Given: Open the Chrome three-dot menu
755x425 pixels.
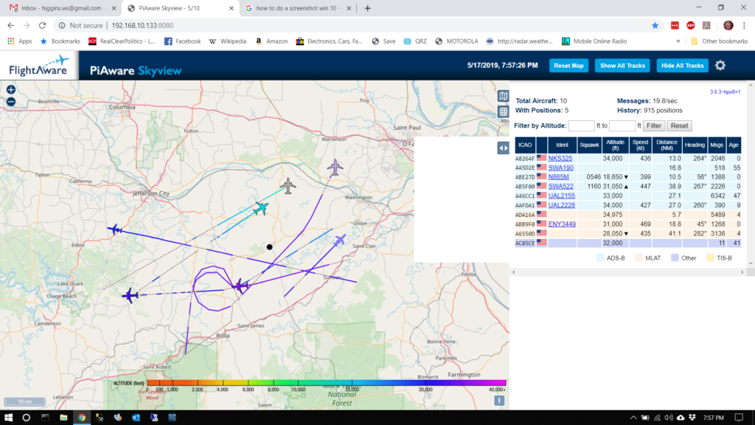Looking at the screenshot, I should [745, 26].
